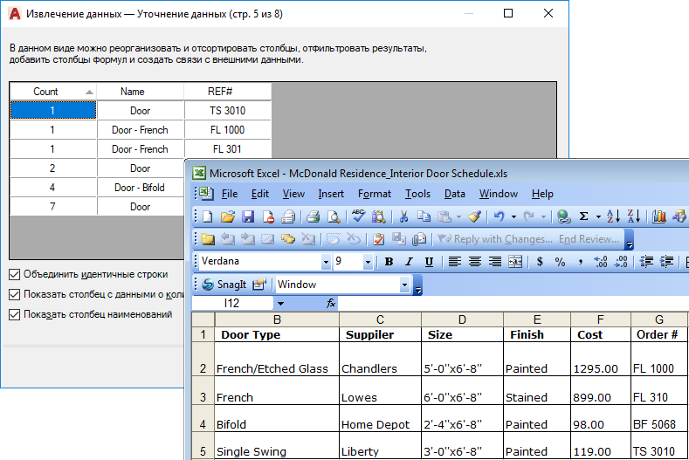
Task: Open a file with Excel's Open folder icon
Action: pos(228,216)
